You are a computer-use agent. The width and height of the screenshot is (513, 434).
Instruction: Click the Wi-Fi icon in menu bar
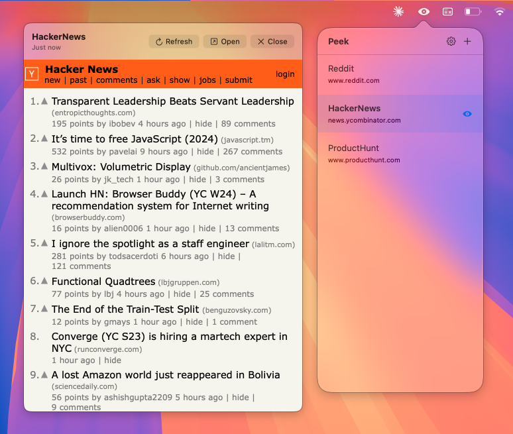tap(500, 12)
